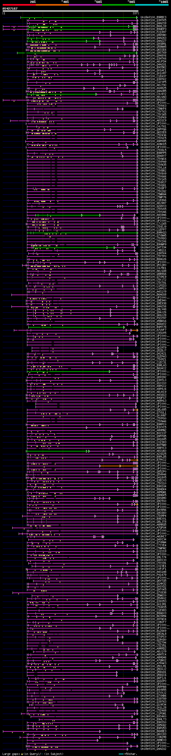The height and width of the screenshot is (756, 171).
Task: Open hit UniRef100_B9RBC3
Action: pyautogui.click(x=153, y=17)
